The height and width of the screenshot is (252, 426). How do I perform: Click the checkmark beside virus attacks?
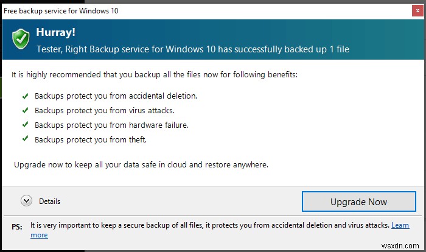click(25, 110)
